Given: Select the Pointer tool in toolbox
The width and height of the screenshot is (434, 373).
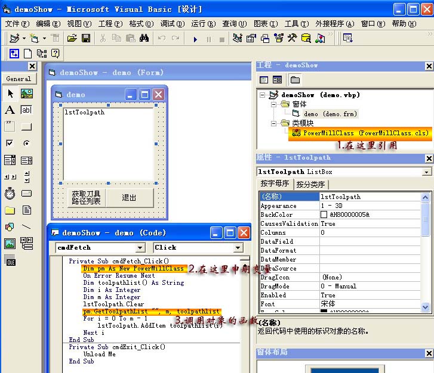Looking at the screenshot, I should (10, 94).
